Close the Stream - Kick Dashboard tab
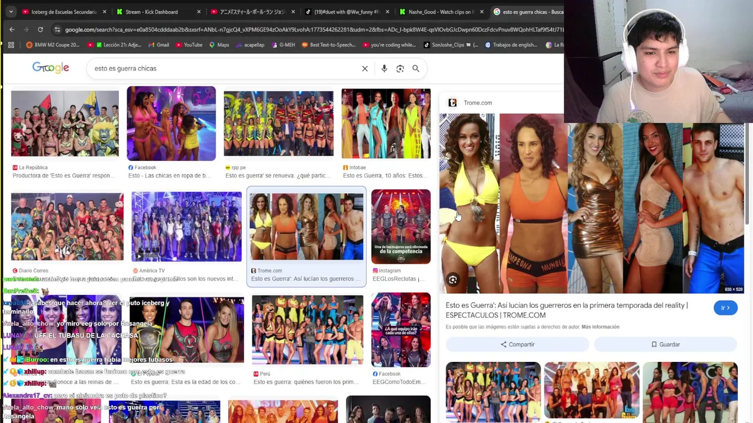 pos(199,12)
